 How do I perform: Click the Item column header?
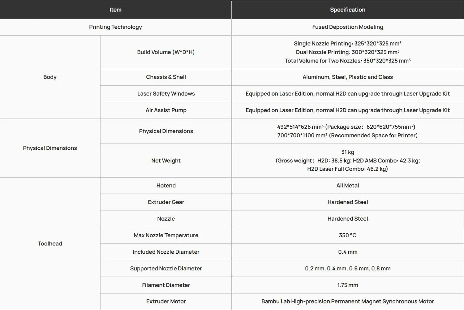(115, 10)
